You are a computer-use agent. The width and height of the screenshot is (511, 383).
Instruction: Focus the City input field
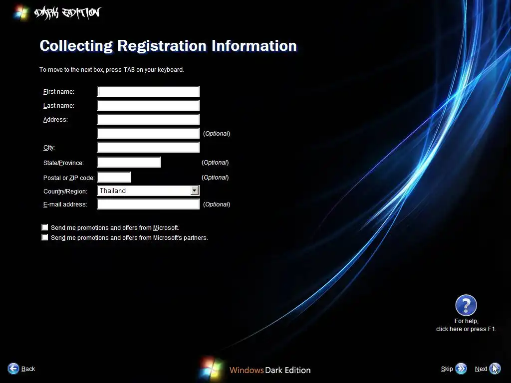(148, 147)
